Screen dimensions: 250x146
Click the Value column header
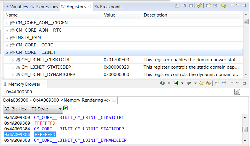pyautogui.click(x=122, y=15)
